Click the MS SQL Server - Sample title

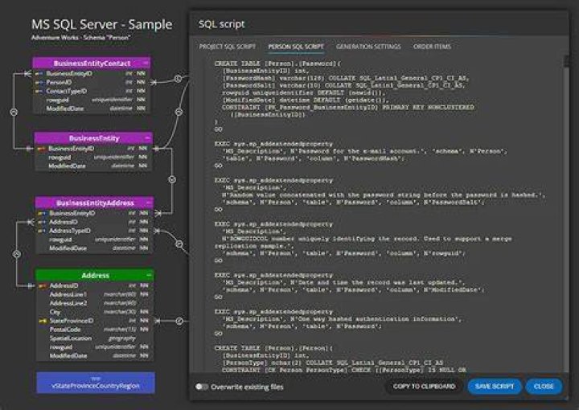click(x=101, y=24)
